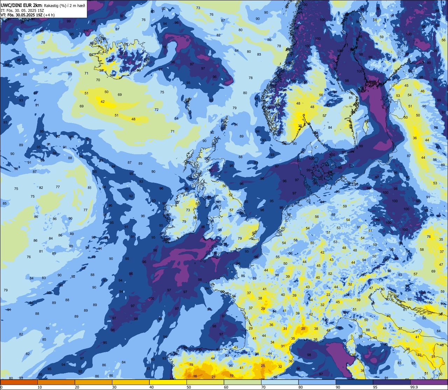Click the value '57' over central England
The height and width of the screenshot is (390, 448).
231,210
